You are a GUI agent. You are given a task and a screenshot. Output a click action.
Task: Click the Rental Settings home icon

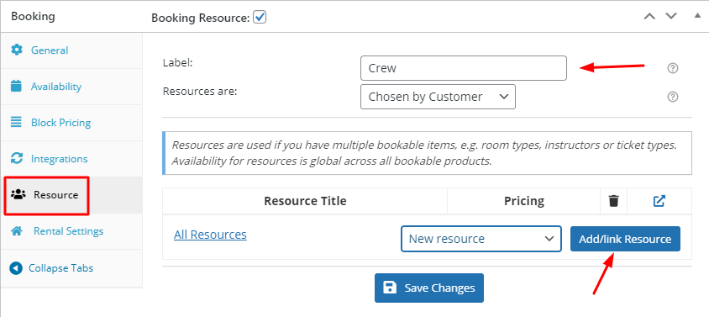click(17, 231)
